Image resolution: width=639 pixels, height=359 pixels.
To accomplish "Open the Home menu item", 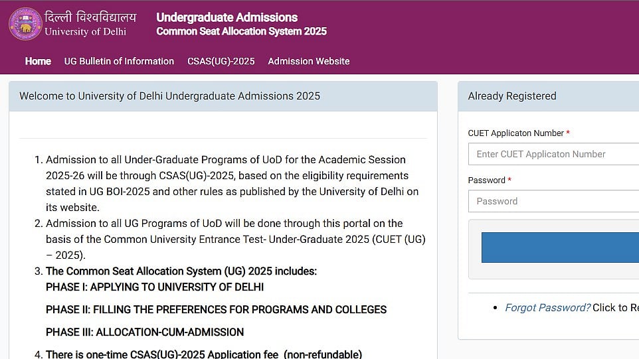I will (x=38, y=61).
